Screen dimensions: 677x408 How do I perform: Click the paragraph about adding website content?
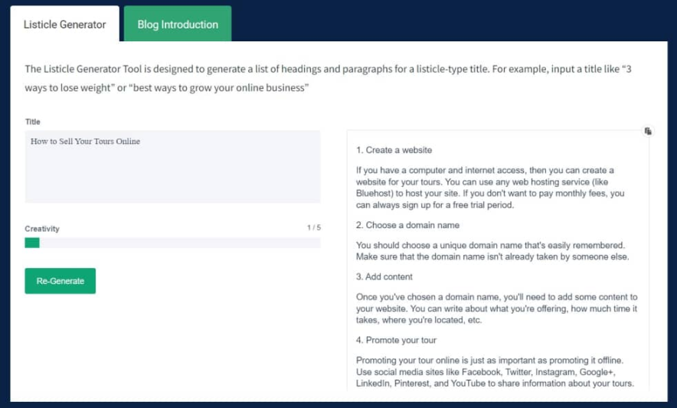(x=496, y=308)
